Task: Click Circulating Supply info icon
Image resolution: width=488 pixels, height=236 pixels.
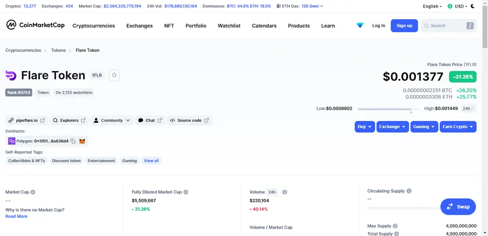Action: [x=409, y=191]
